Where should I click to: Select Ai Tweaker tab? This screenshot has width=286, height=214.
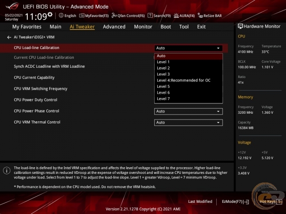pos(82,27)
